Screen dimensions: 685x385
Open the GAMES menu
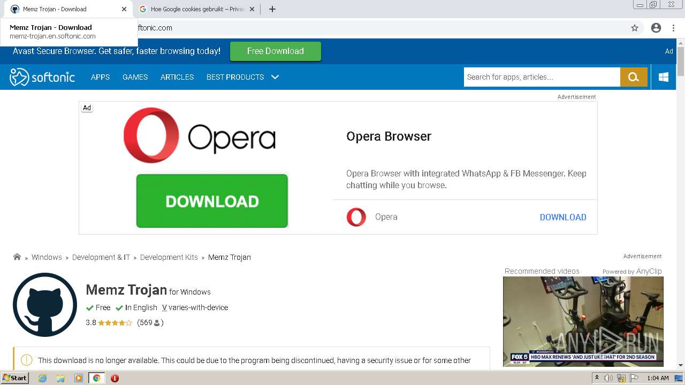pyautogui.click(x=135, y=77)
